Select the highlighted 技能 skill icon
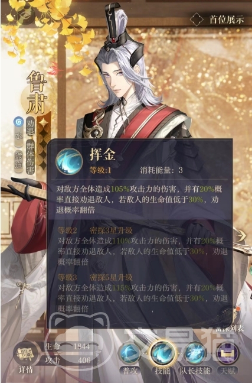 163,353
